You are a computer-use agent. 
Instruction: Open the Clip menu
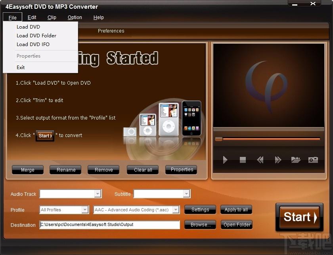(52, 17)
